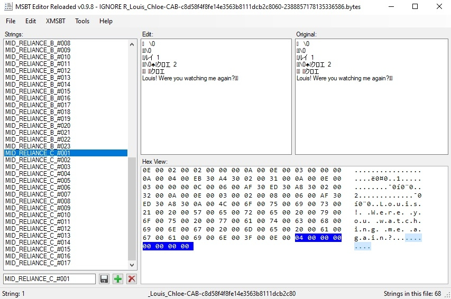
Task: Open the Edit menu
Action: click(31, 21)
